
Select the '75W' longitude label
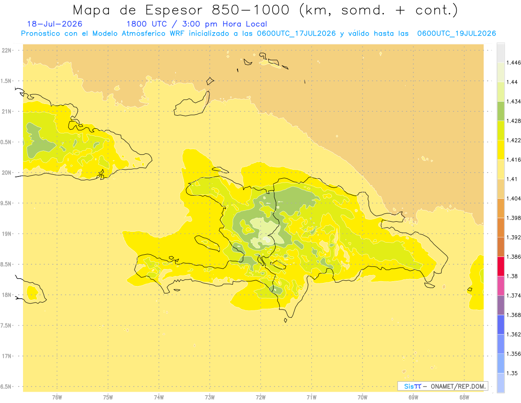[x=108, y=397]
